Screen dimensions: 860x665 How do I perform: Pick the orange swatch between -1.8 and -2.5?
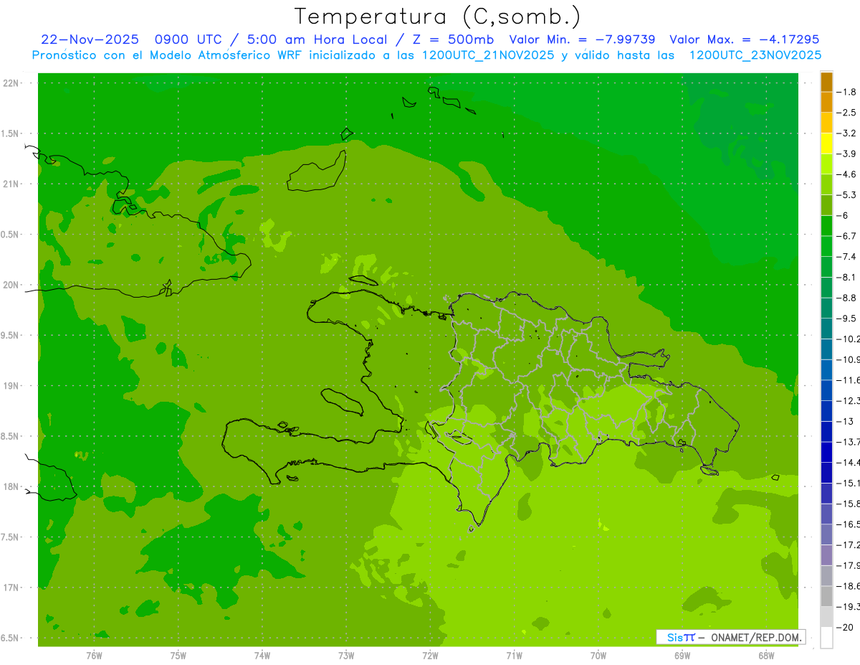[x=826, y=102]
